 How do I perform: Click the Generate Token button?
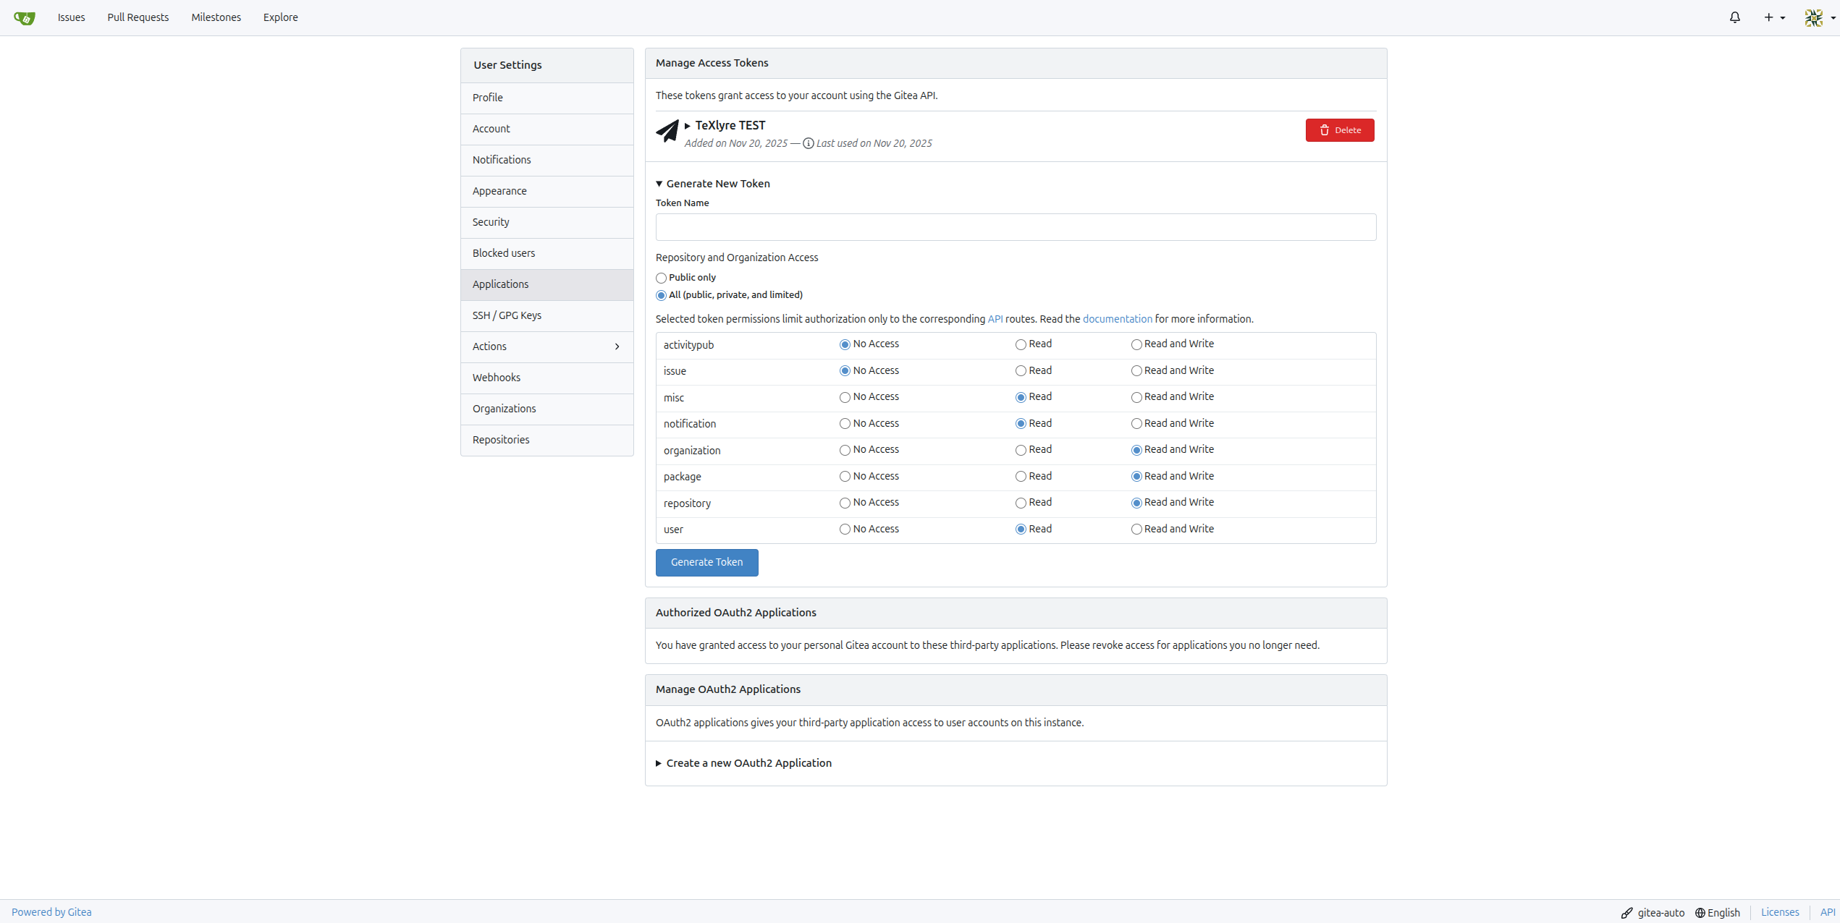[x=706, y=562]
